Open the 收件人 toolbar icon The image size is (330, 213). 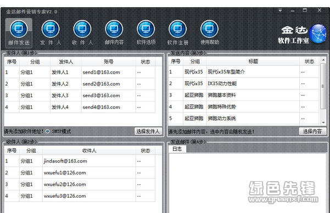point(82,32)
